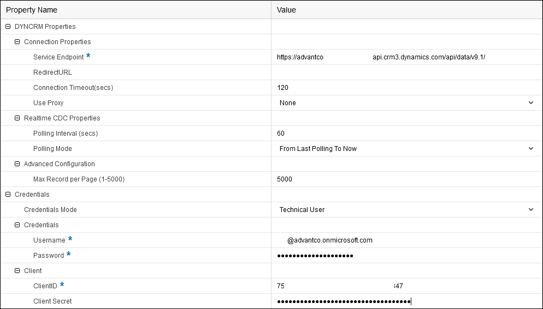
Task: Collapse the nested Credentials group with Username
Action: (x=17, y=225)
